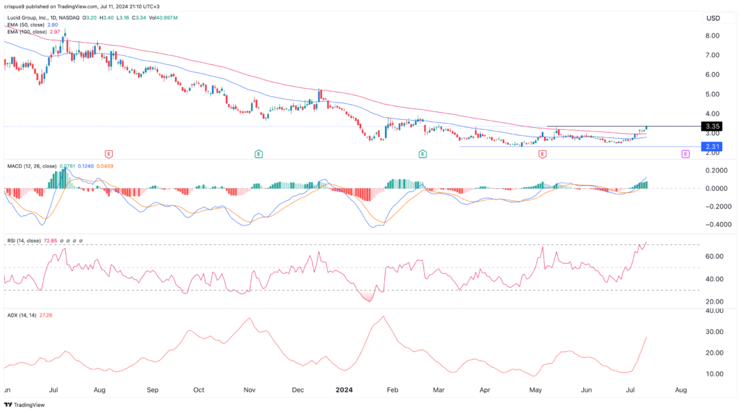Click the first red earnings marker near August 2023

[x=109, y=154]
